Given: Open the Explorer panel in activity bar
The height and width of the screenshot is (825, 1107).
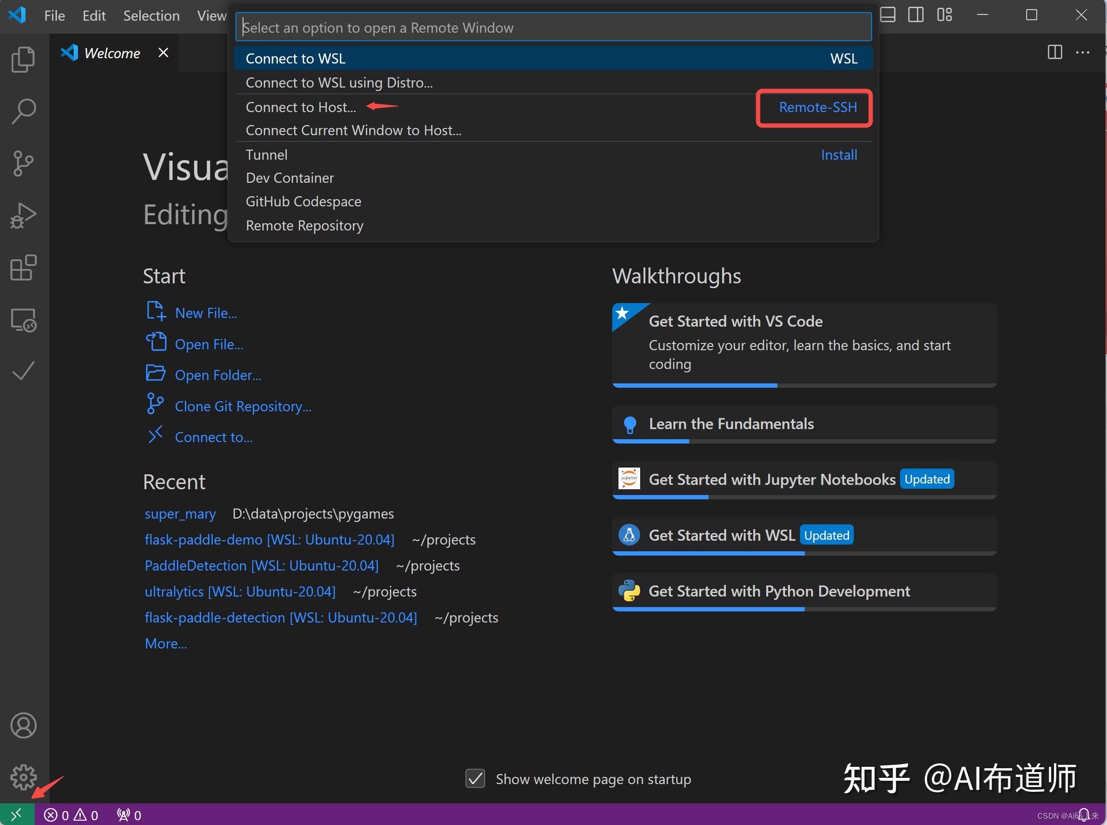Looking at the screenshot, I should [23, 60].
